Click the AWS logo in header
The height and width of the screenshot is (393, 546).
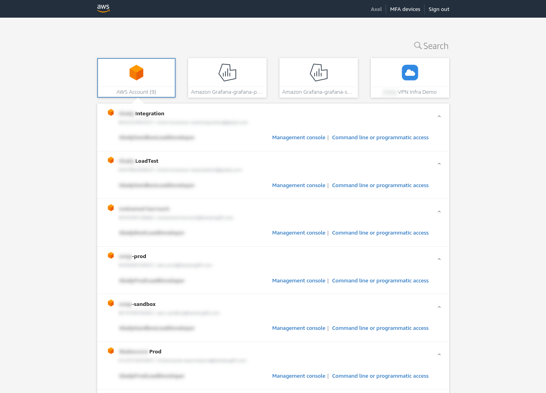point(103,8)
